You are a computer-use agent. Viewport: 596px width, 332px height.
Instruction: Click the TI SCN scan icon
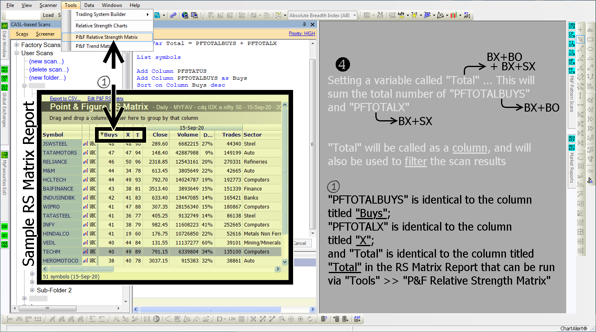572,44
